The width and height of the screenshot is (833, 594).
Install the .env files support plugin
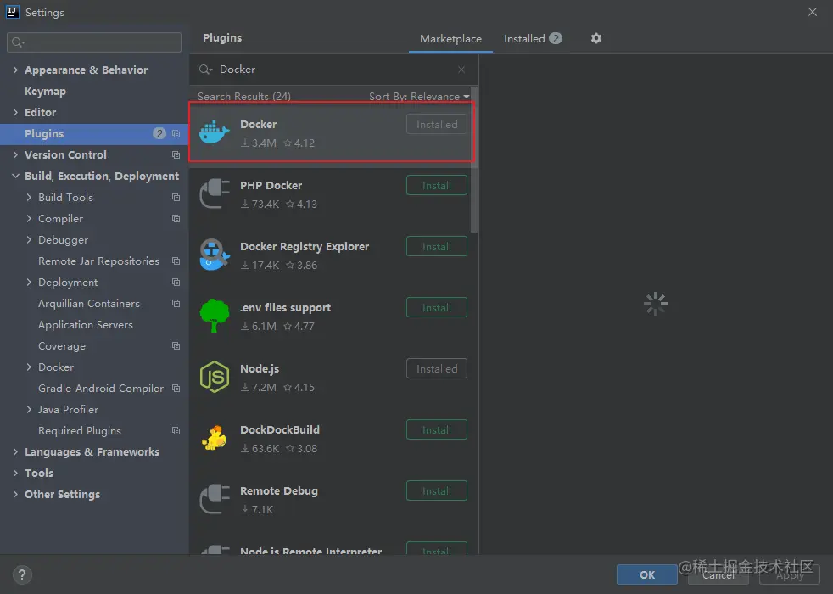coord(437,308)
